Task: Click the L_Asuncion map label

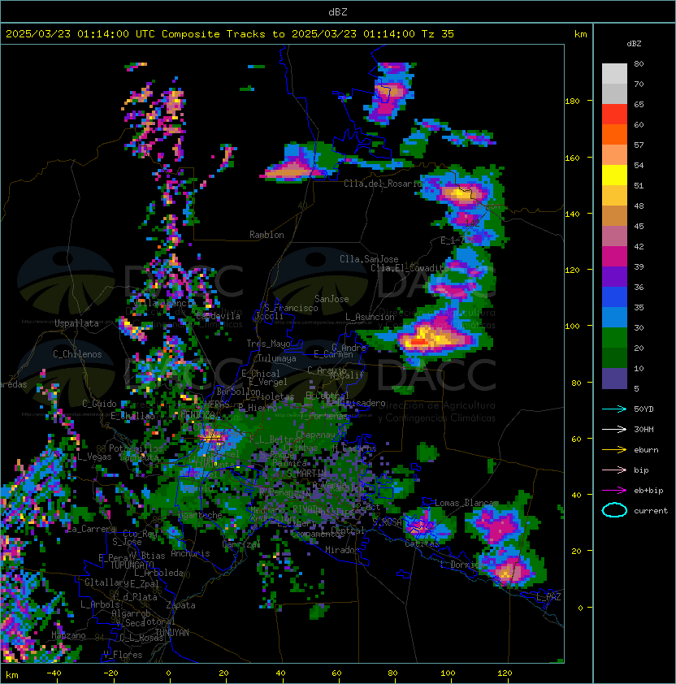Action: [370, 317]
